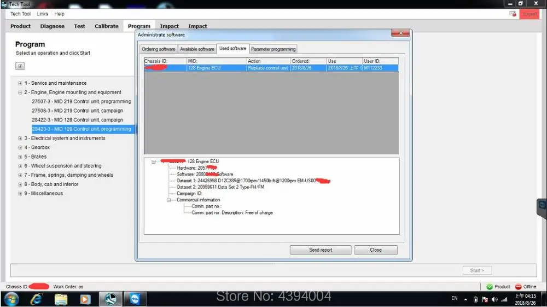
Task: Open the Available software tab
Action: (x=197, y=49)
